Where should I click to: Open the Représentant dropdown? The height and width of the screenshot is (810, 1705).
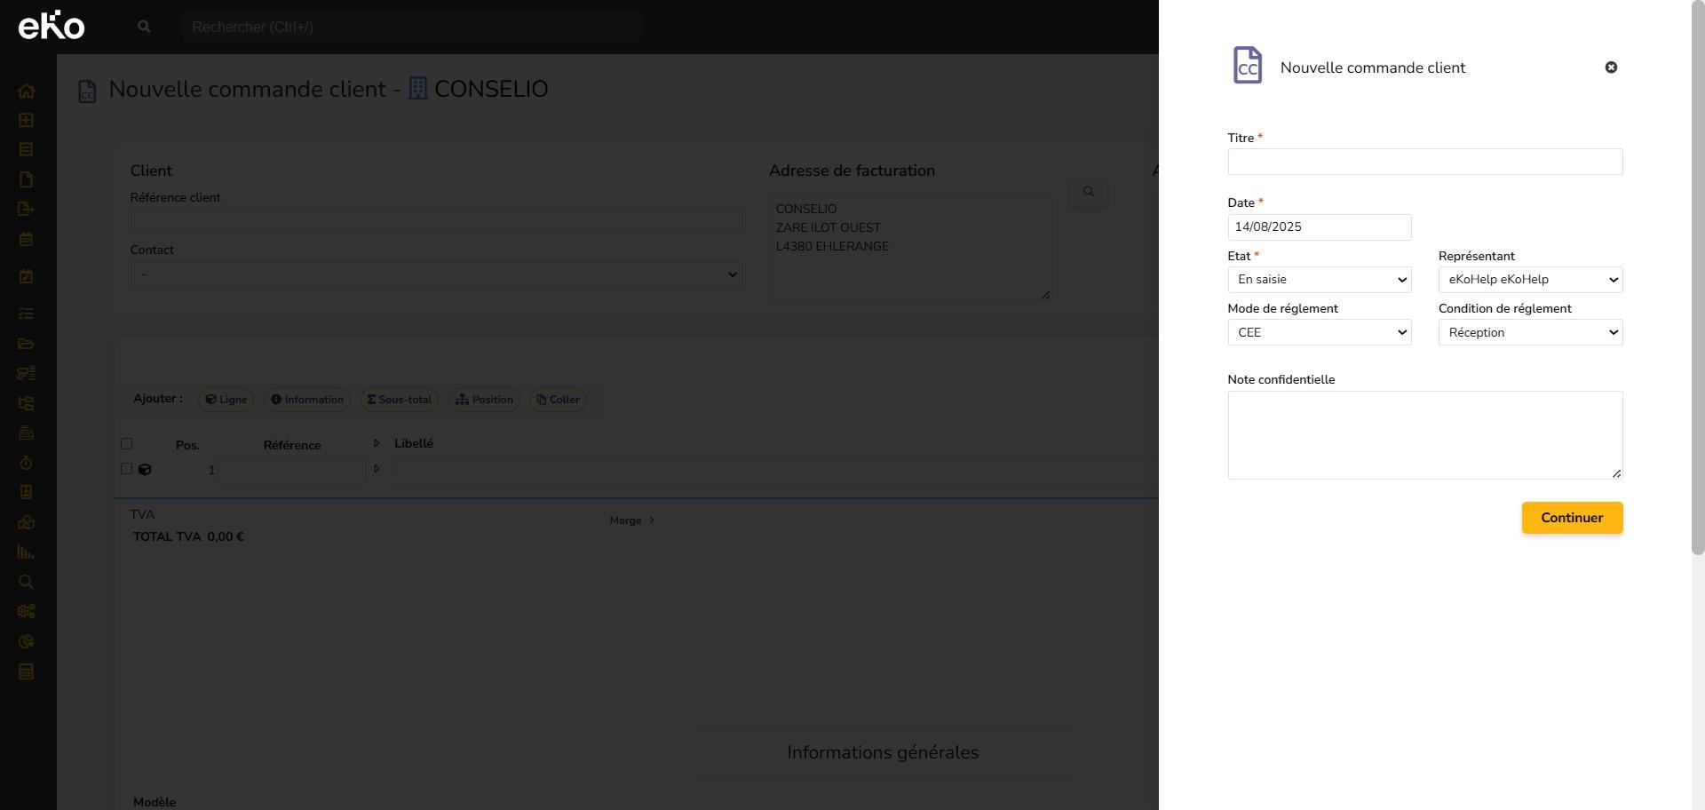1529,280
